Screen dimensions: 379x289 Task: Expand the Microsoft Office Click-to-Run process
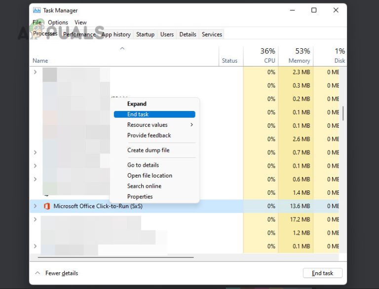pos(36,206)
